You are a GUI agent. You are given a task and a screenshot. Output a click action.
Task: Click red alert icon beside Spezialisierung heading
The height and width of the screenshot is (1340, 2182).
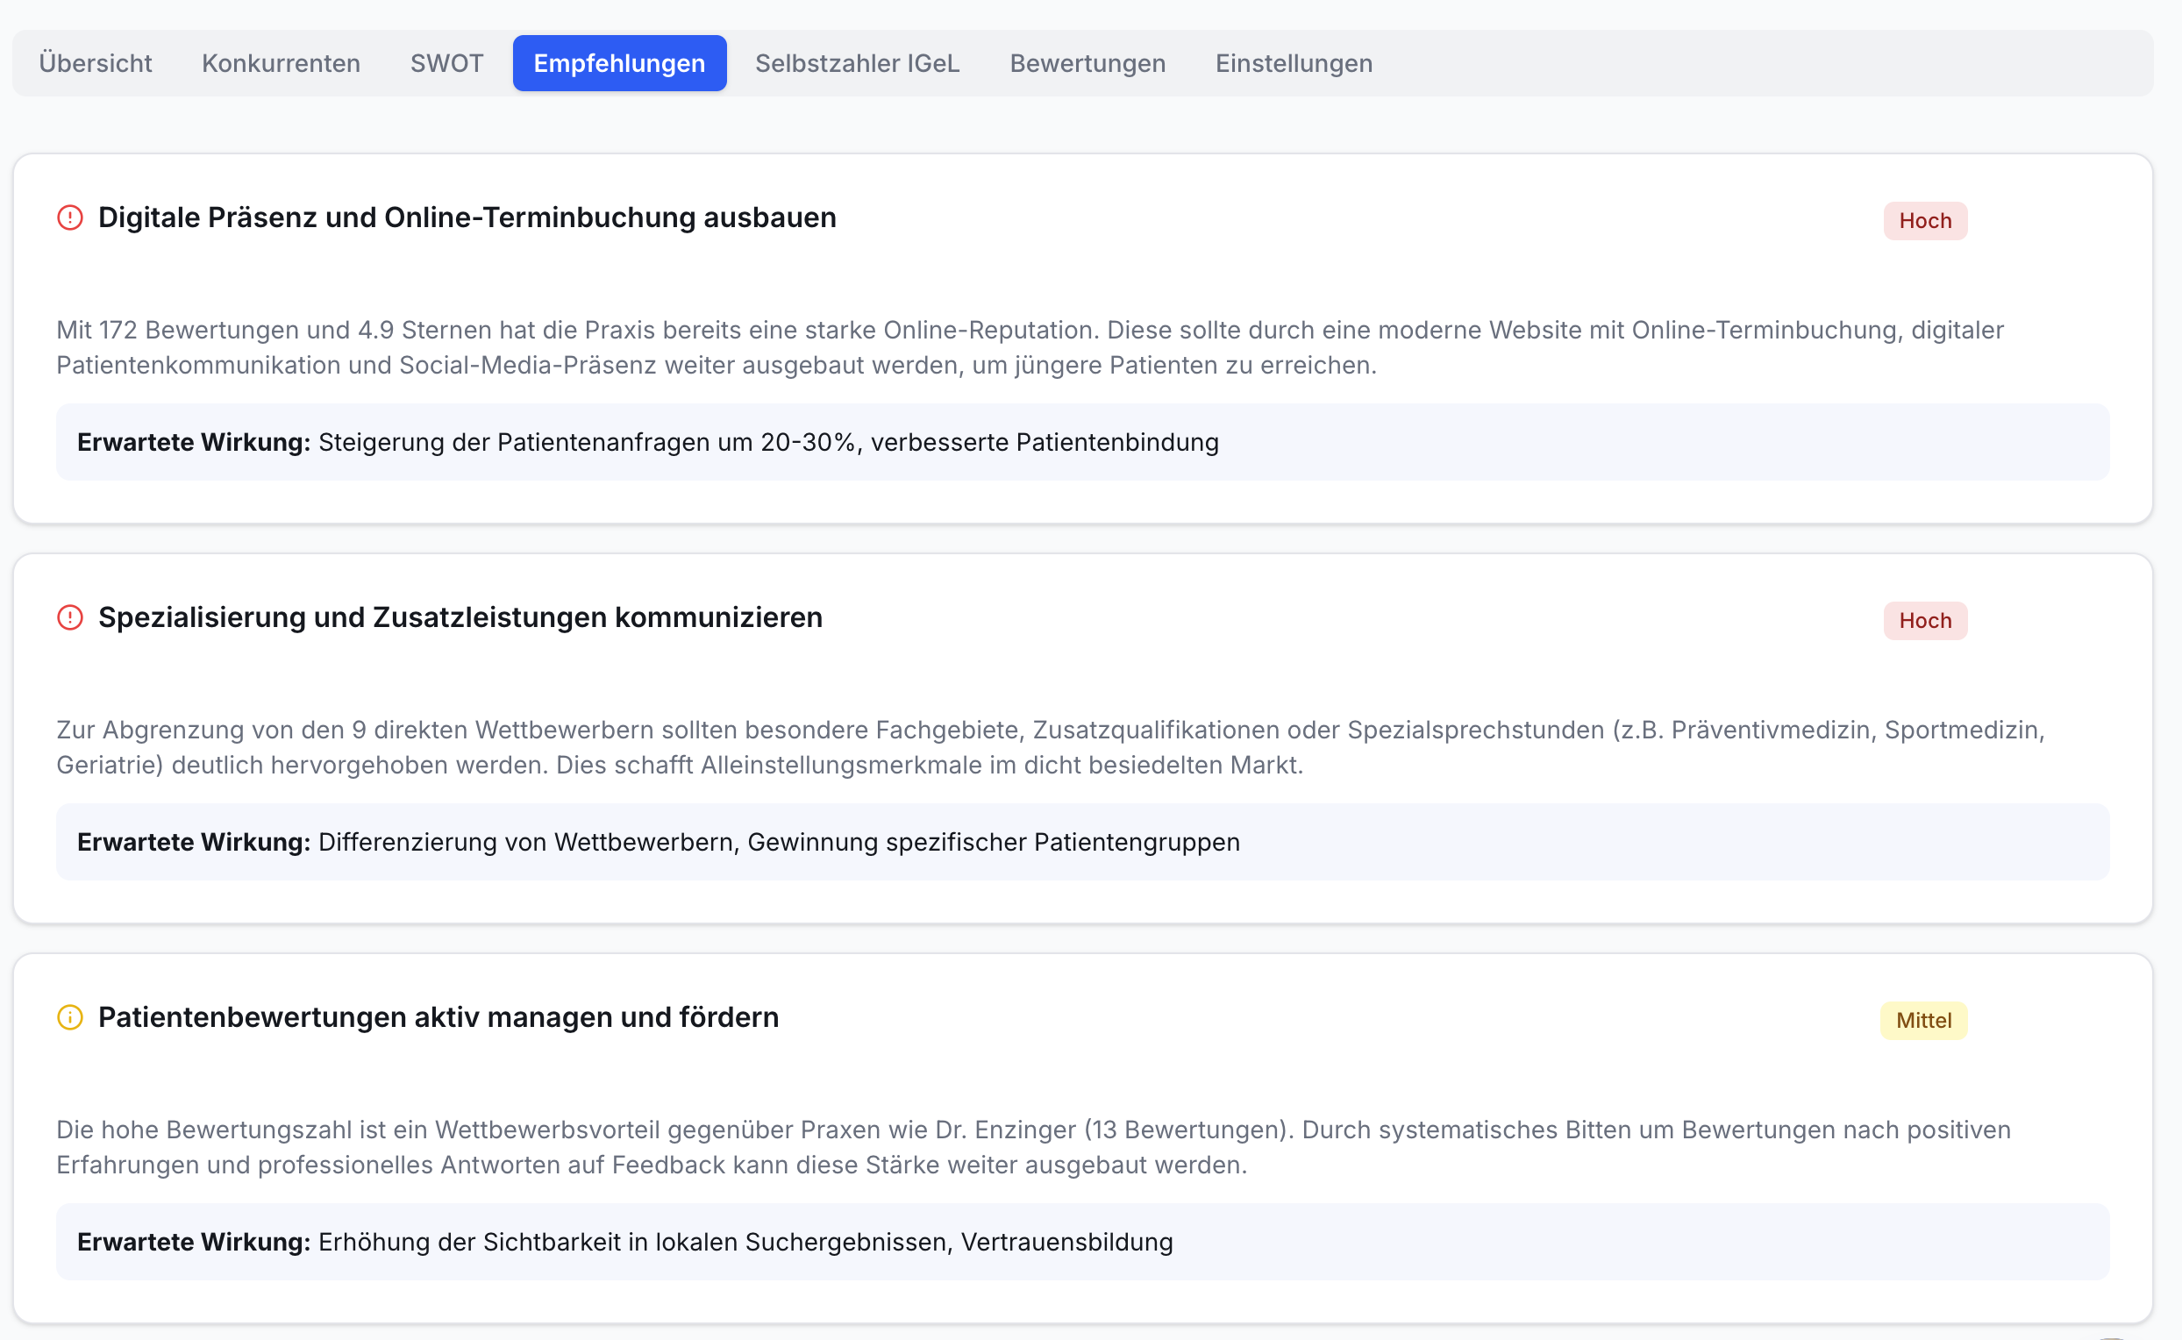pyautogui.click(x=70, y=617)
